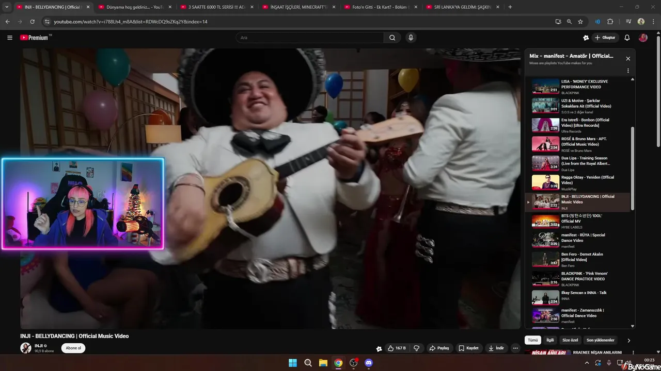This screenshot has width=661, height=371.
Task: Click the YouTube search magnifier button
Action: point(392,38)
